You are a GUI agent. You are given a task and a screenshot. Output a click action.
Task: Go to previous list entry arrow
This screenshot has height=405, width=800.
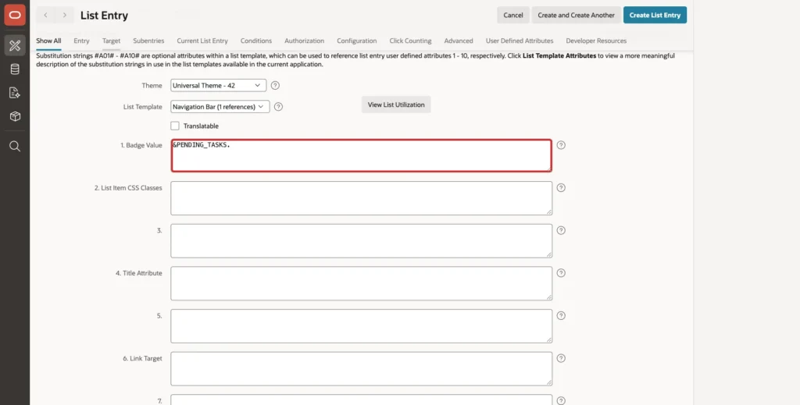pyautogui.click(x=45, y=16)
